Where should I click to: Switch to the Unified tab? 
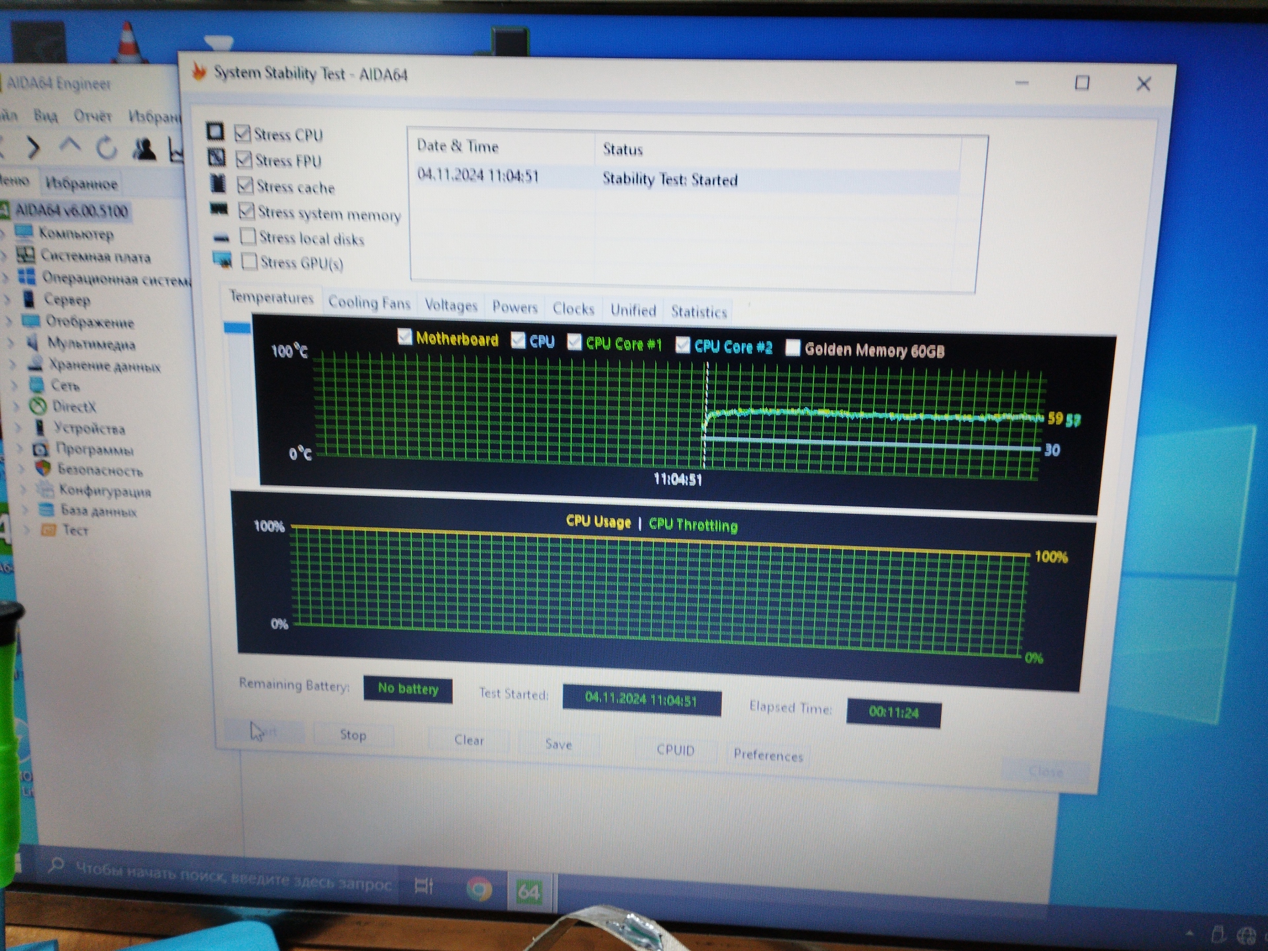coord(633,310)
